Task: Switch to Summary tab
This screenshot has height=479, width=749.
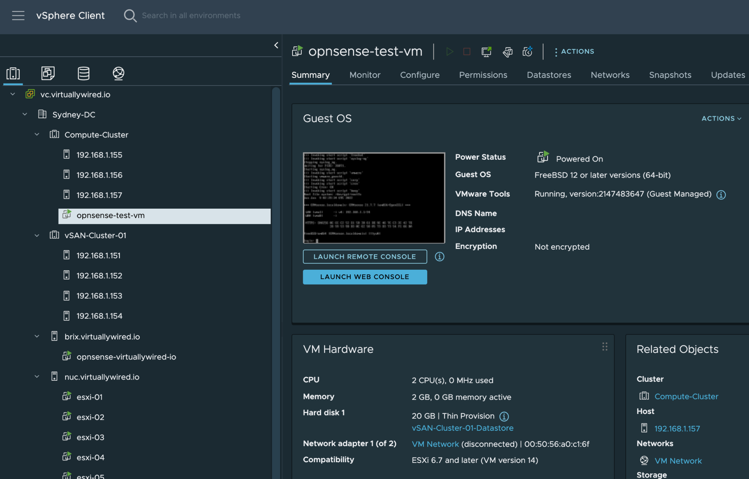Action: click(310, 75)
